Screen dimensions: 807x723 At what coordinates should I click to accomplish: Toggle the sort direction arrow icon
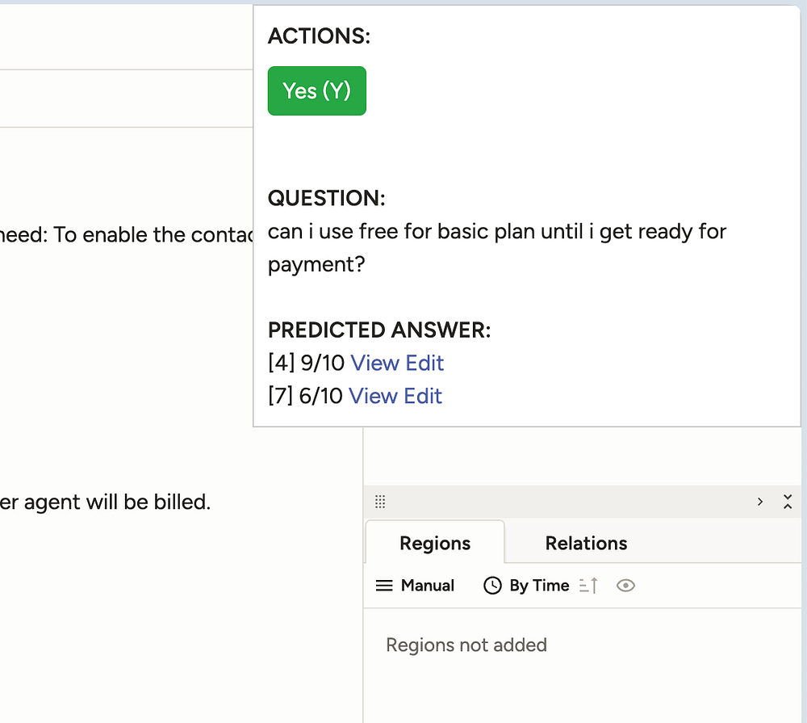click(588, 586)
